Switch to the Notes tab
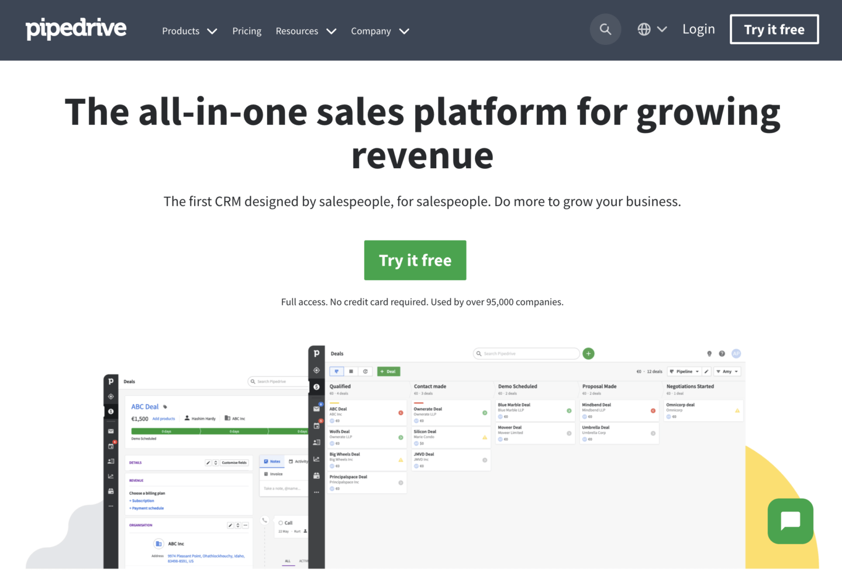This screenshot has height=574, width=842. coord(272,461)
